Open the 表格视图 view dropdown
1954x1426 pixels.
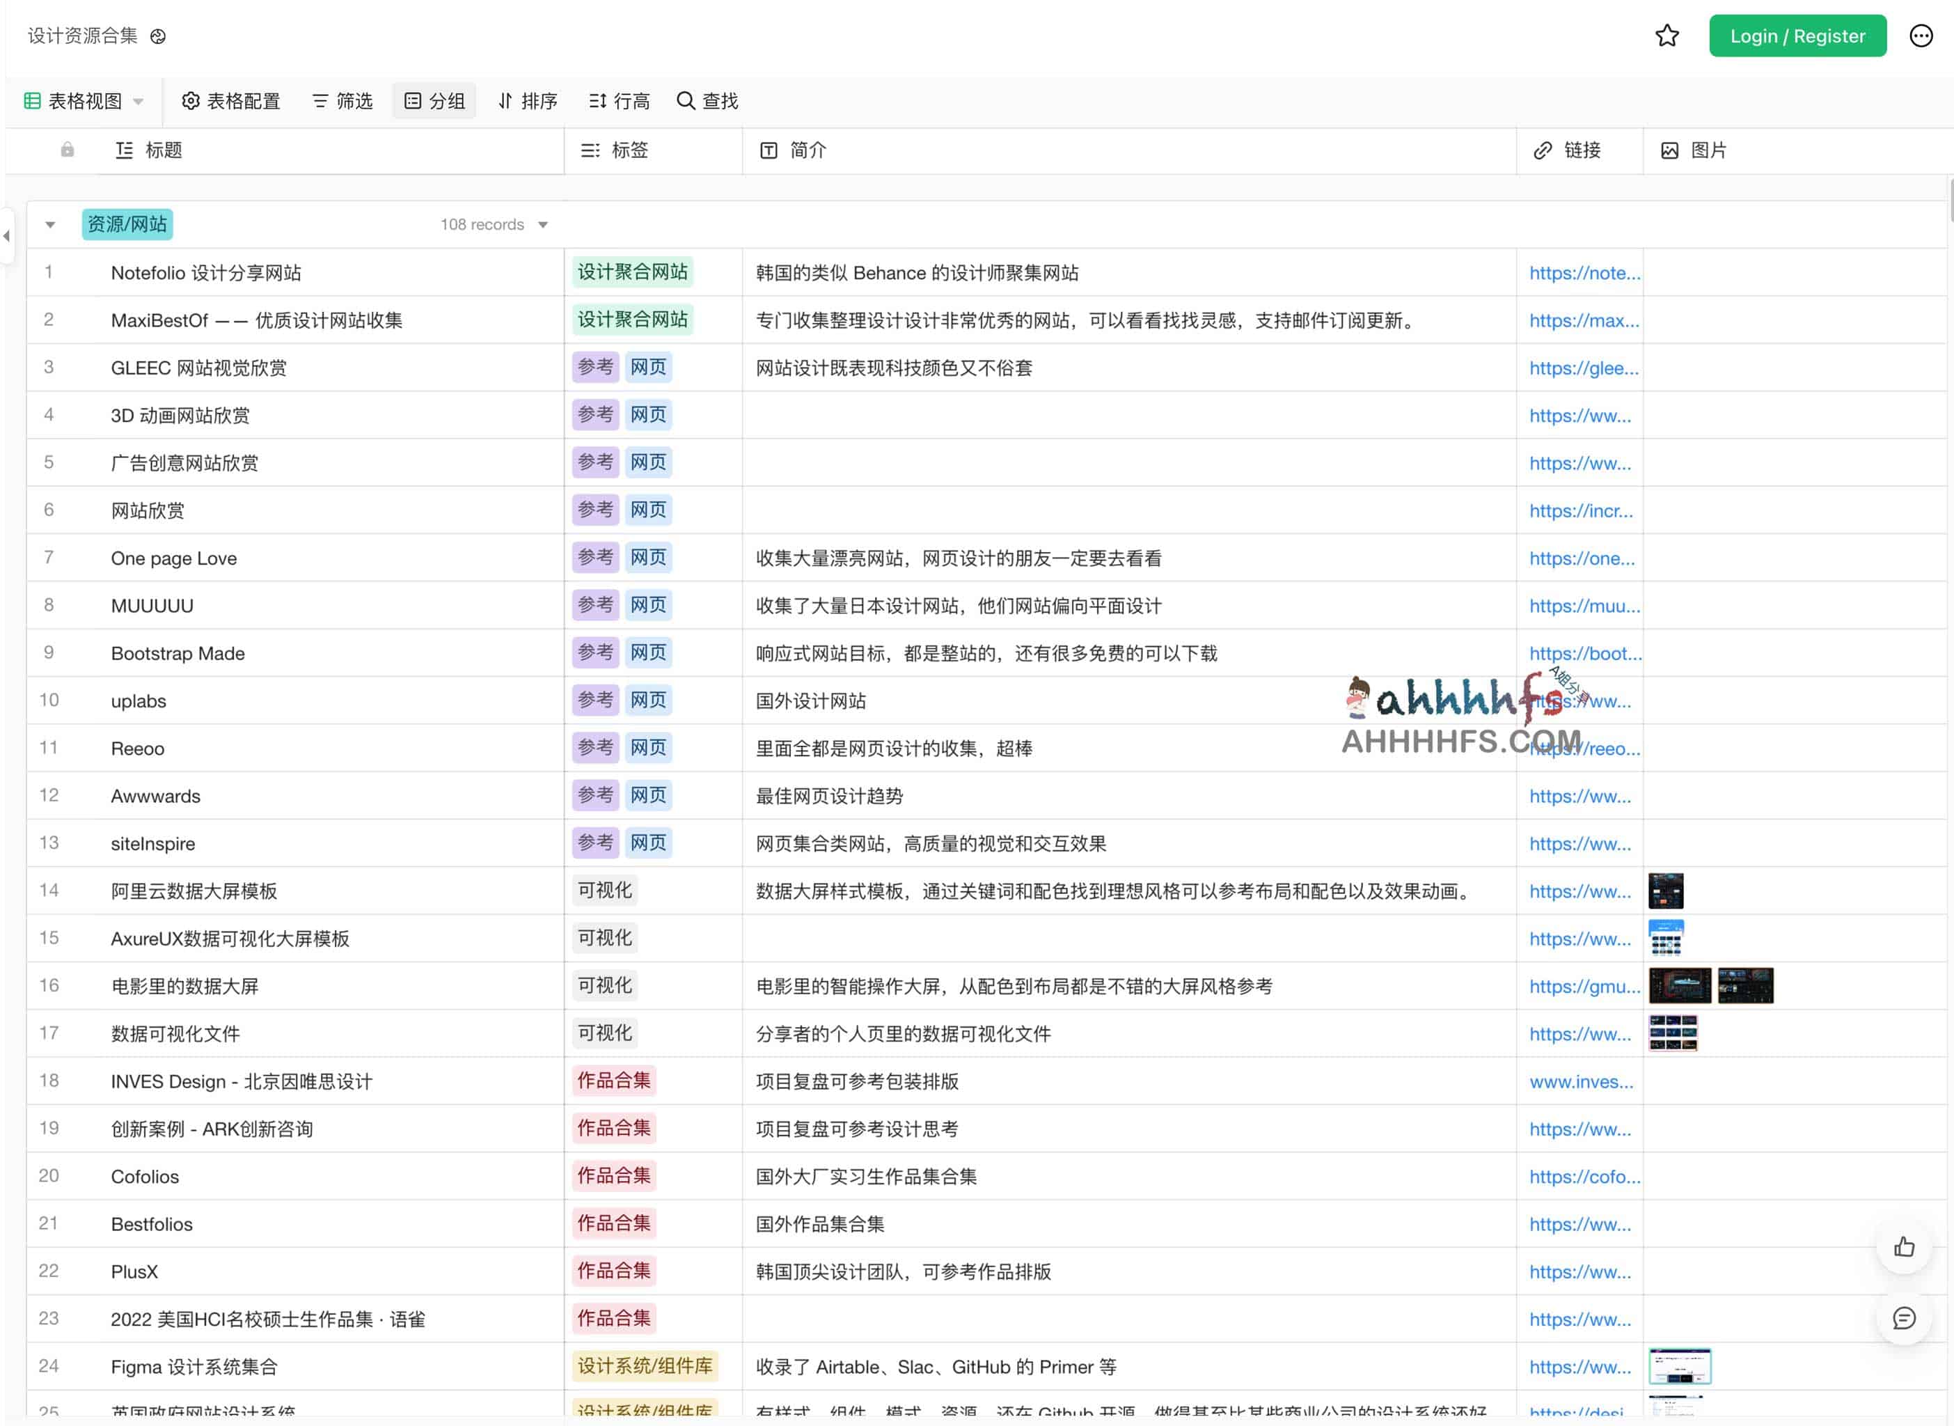tap(84, 101)
